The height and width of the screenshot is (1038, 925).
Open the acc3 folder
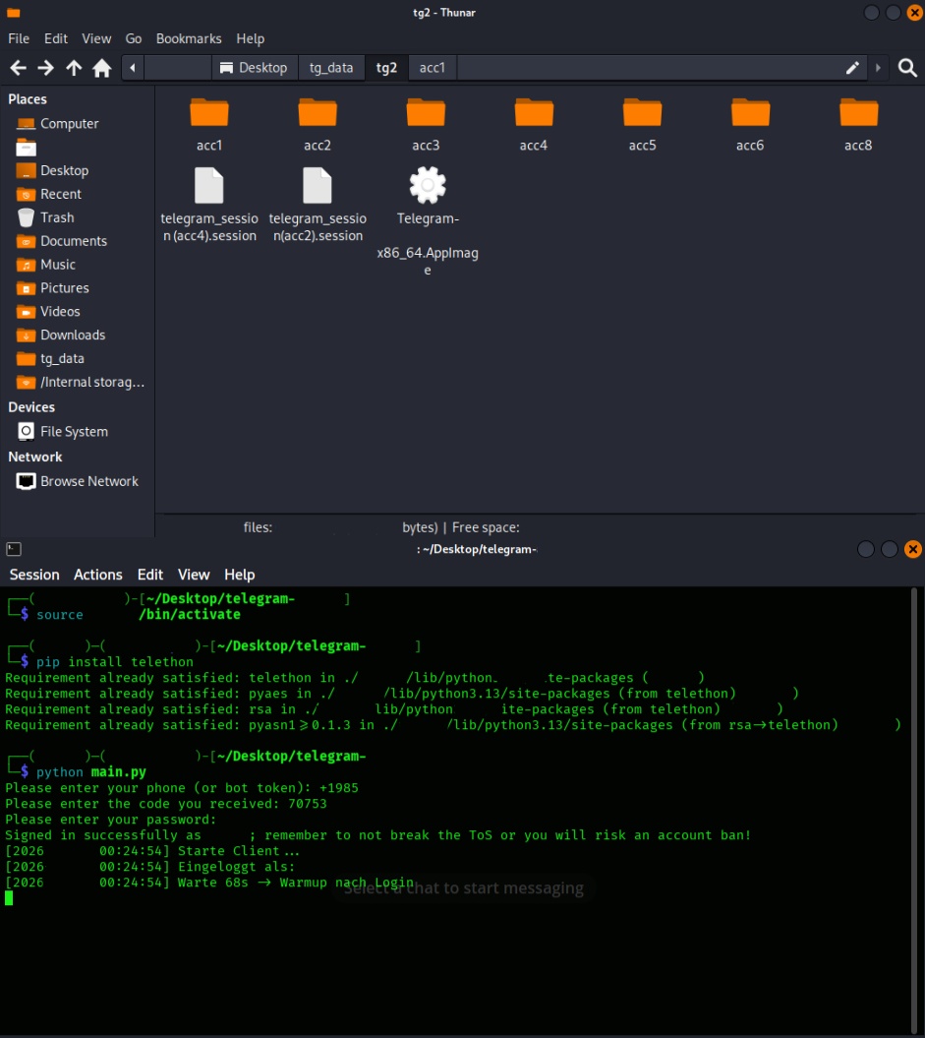[426, 124]
